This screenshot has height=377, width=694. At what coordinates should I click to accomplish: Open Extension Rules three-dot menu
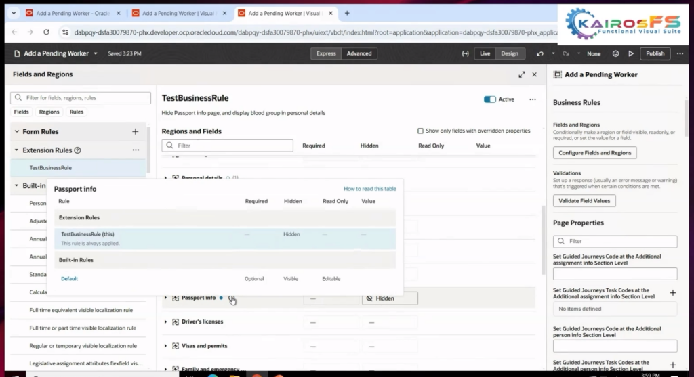coord(136,150)
